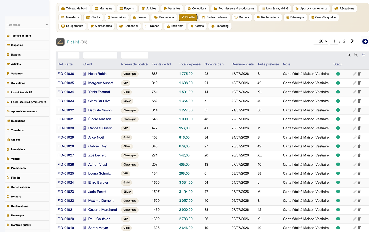Click the Client column filter field
The height and width of the screenshot is (232, 376).
100,55
